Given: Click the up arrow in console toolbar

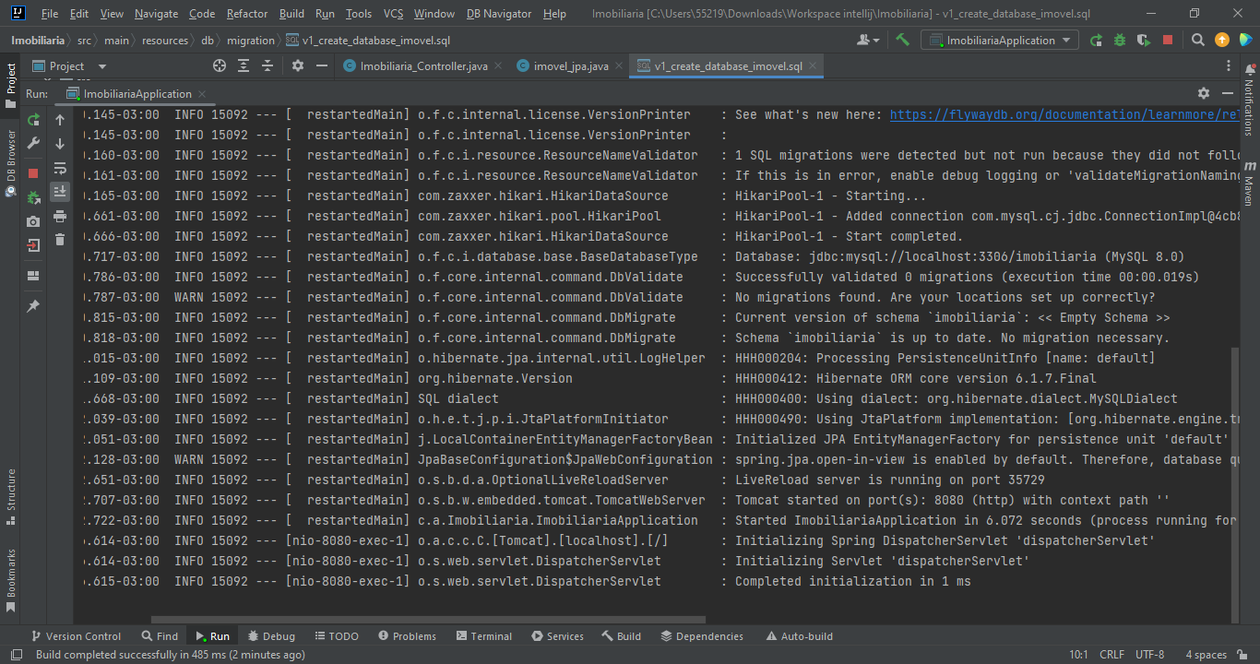Looking at the screenshot, I should pyautogui.click(x=60, y=120).
